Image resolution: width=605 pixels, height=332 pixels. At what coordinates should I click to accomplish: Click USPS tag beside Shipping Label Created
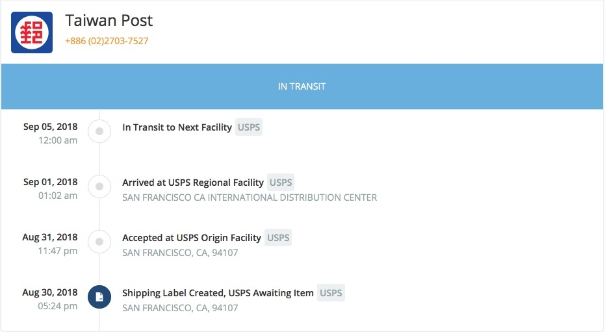331,292
